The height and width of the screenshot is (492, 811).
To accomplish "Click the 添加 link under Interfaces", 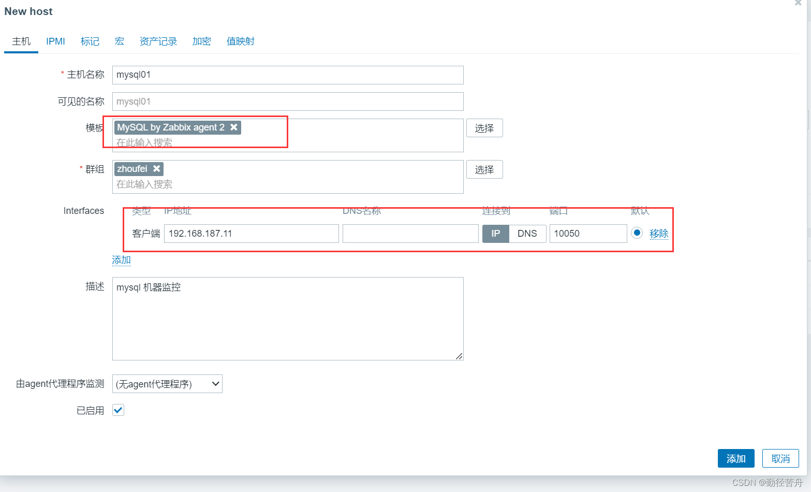I will pos(122,260).
